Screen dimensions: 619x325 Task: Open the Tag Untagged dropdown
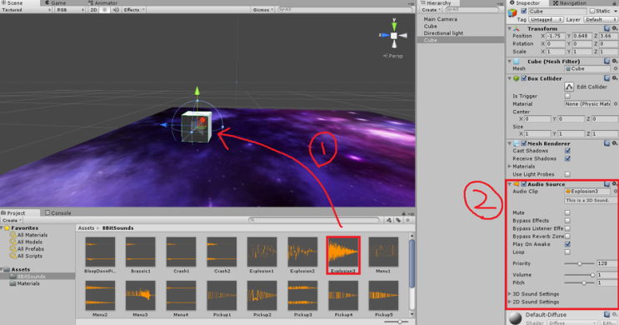click(x=547, y=19)
